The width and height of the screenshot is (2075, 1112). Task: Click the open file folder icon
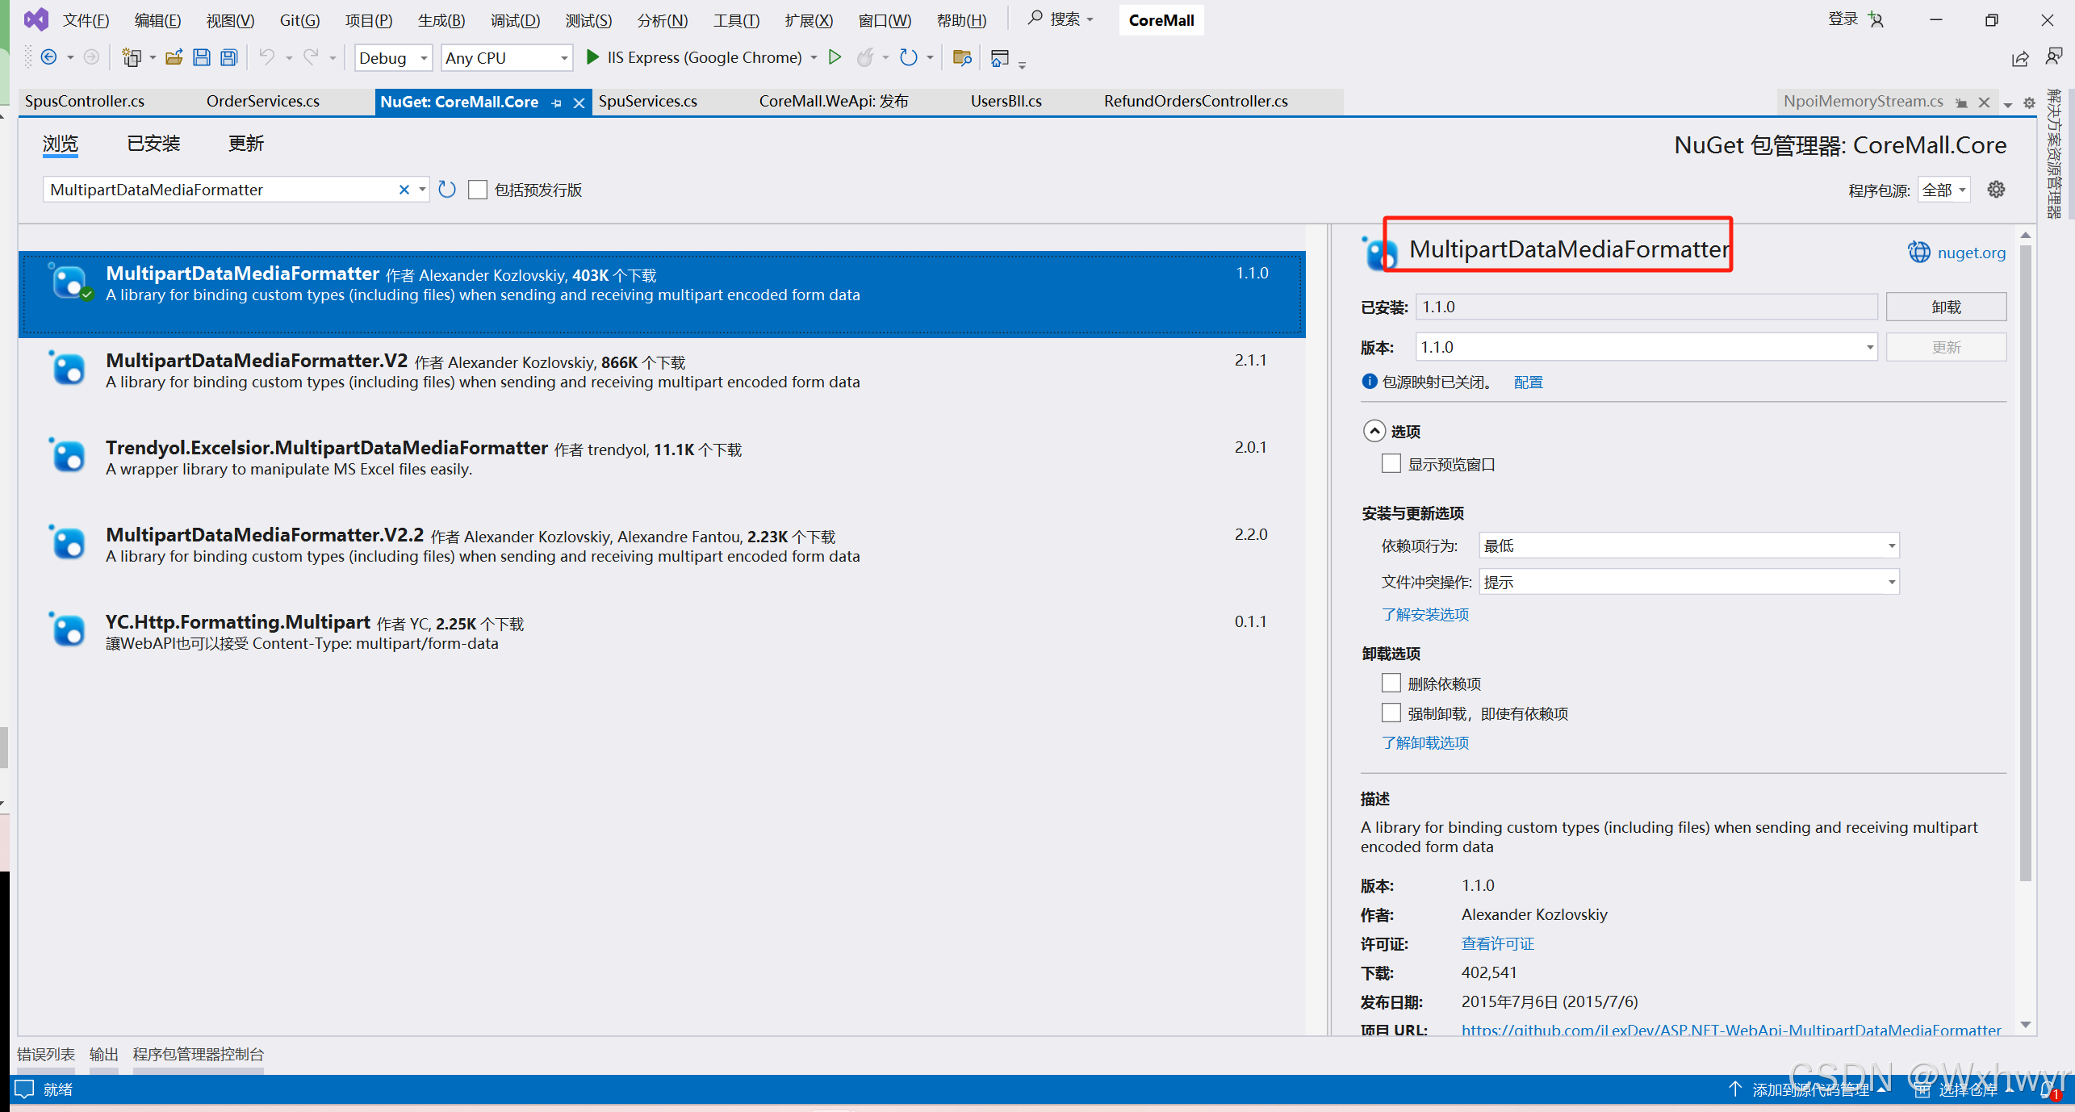(x=174, y=57)
